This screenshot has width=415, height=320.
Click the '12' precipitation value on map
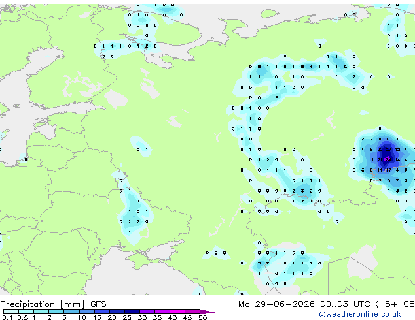[x=397, y=149]
